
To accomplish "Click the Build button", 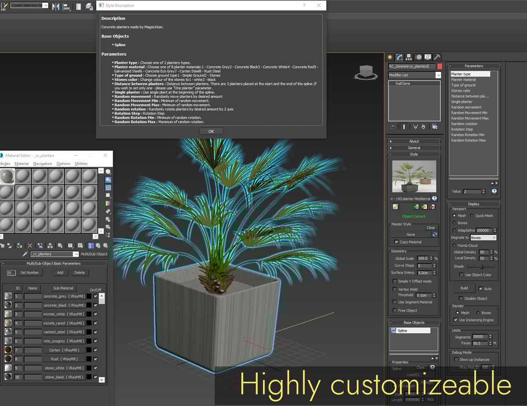I will 464,288.
